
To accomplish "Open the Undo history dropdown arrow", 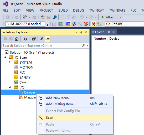I will point(87,17).
